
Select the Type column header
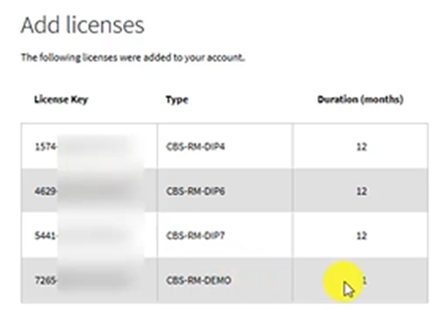pos(177,99)
